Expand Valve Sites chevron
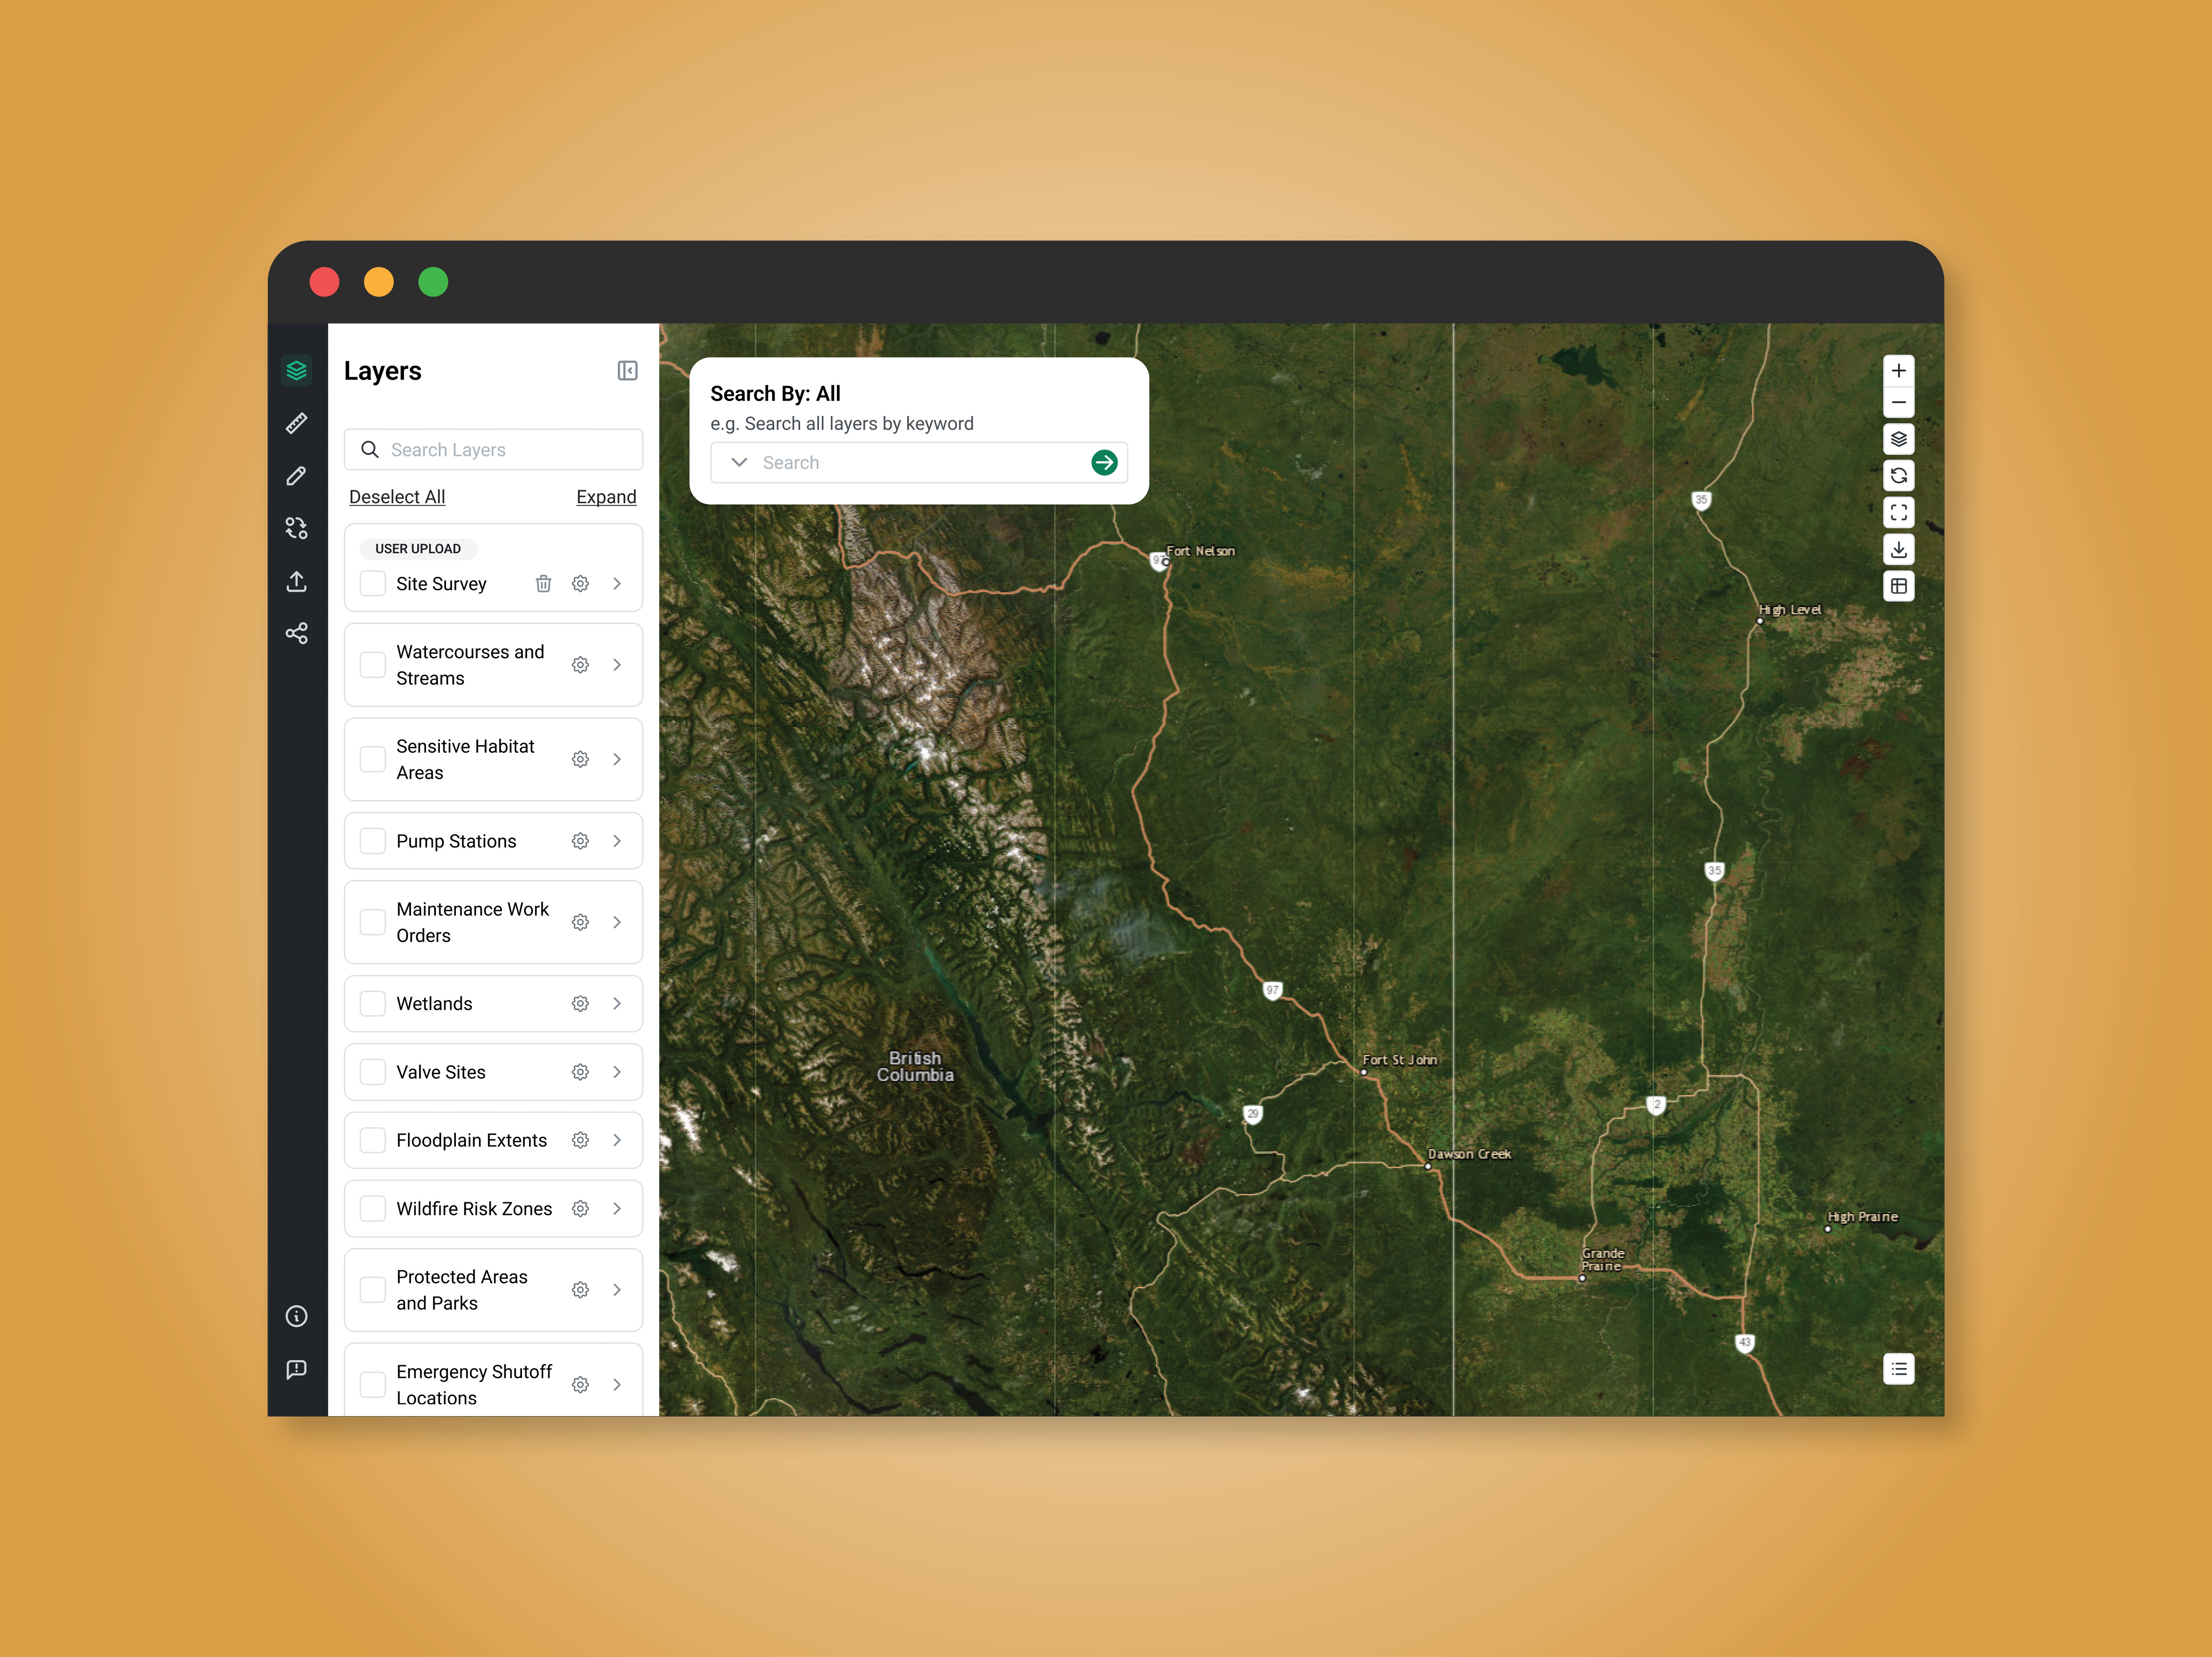2212x1657 pixels. point(617,1073)
